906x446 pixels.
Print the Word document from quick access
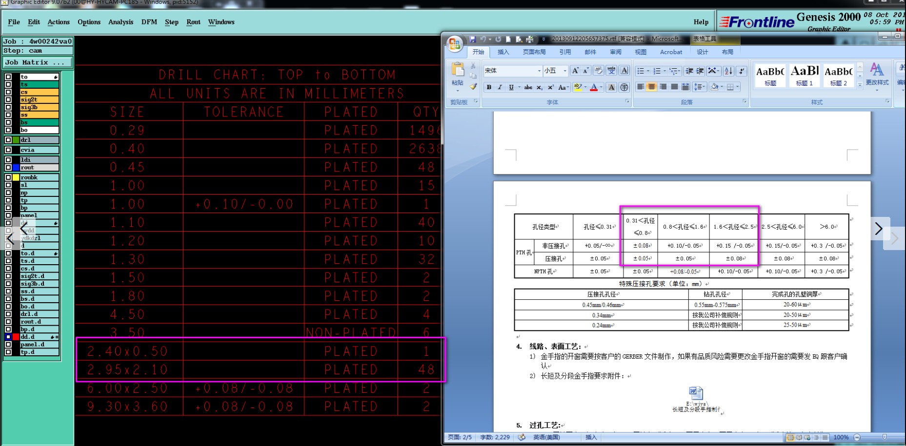(x=530, y=39)
